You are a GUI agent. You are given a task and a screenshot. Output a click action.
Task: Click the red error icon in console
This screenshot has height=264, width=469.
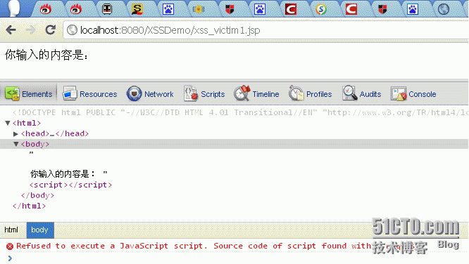[x=10, y=246]
